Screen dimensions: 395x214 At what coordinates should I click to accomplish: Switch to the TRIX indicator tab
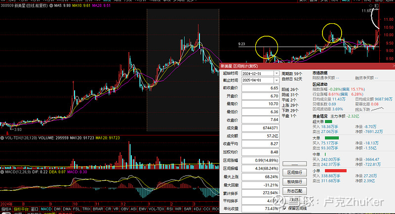click(86, 209)
